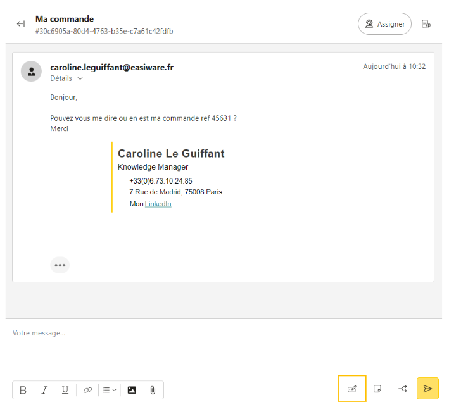Image resolution: width=456 pixels, height=407 pixels.
Task: Expand the Détails section of the email
Action: tap(66, 78)
